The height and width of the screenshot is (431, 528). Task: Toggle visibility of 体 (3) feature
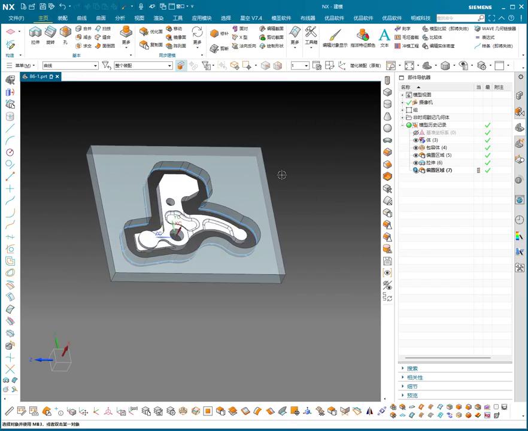416,140
